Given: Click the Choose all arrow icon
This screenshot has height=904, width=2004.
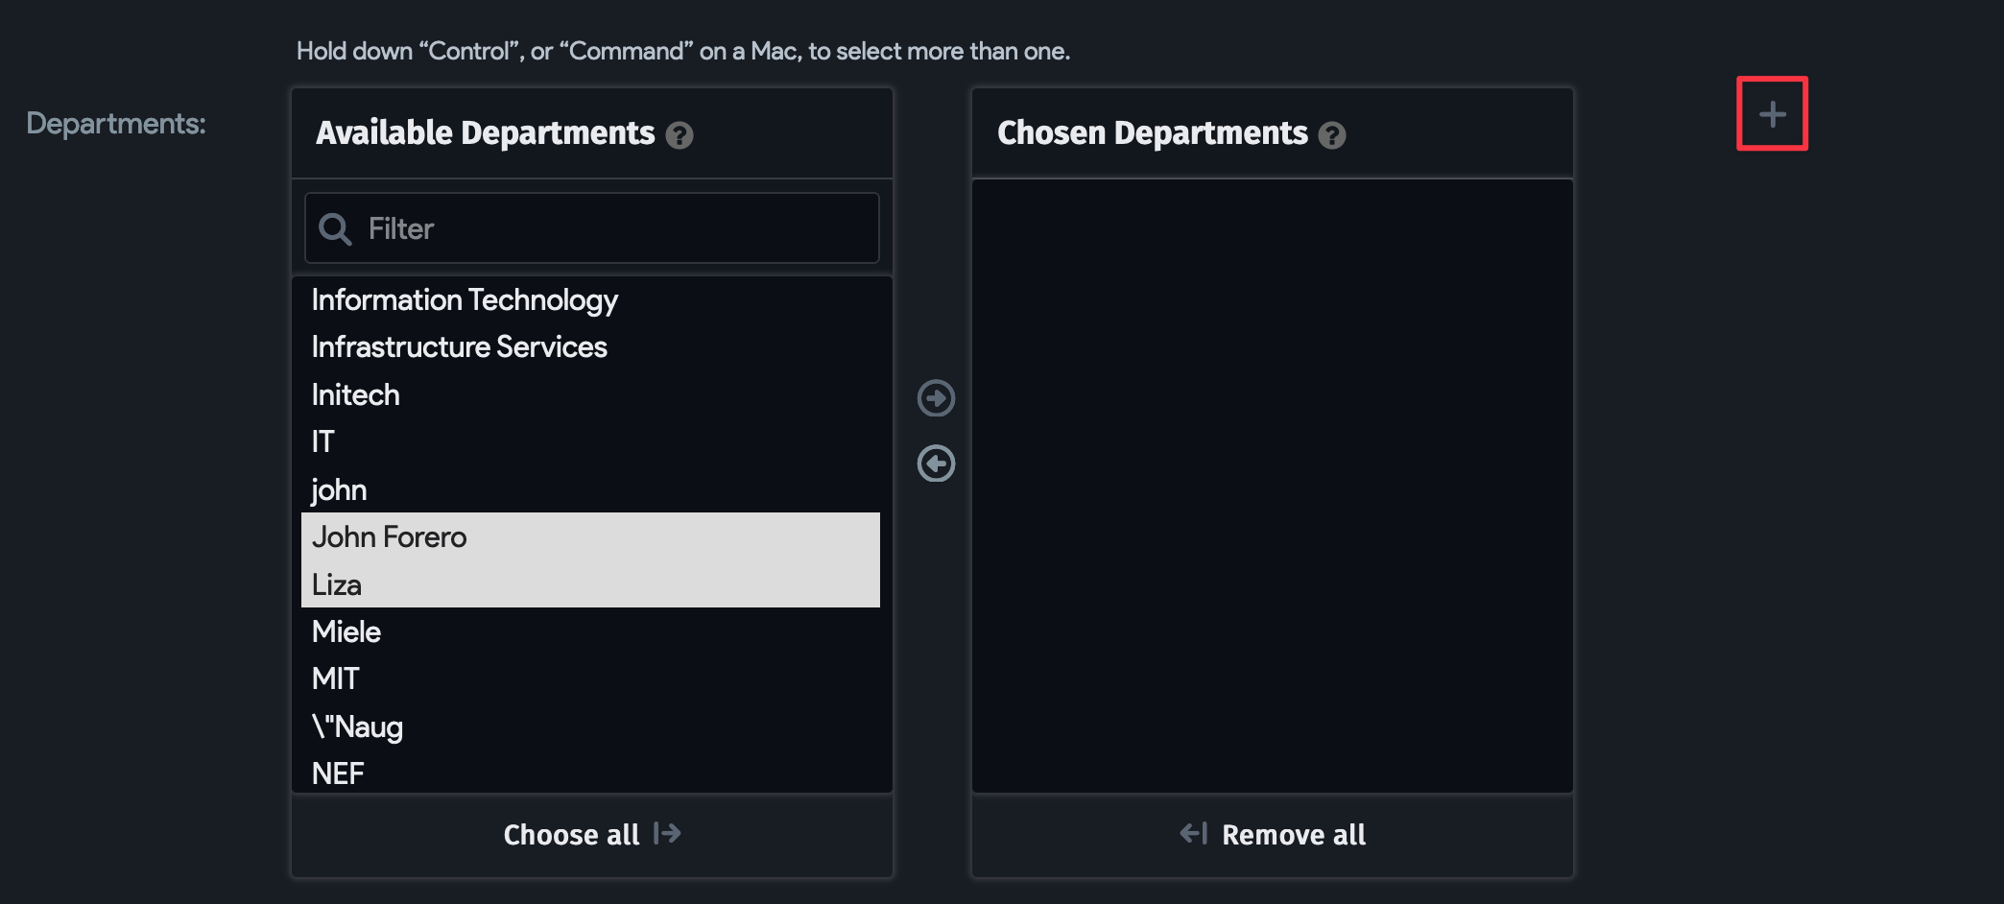Looking at the screenshot, I should [666, 834].
